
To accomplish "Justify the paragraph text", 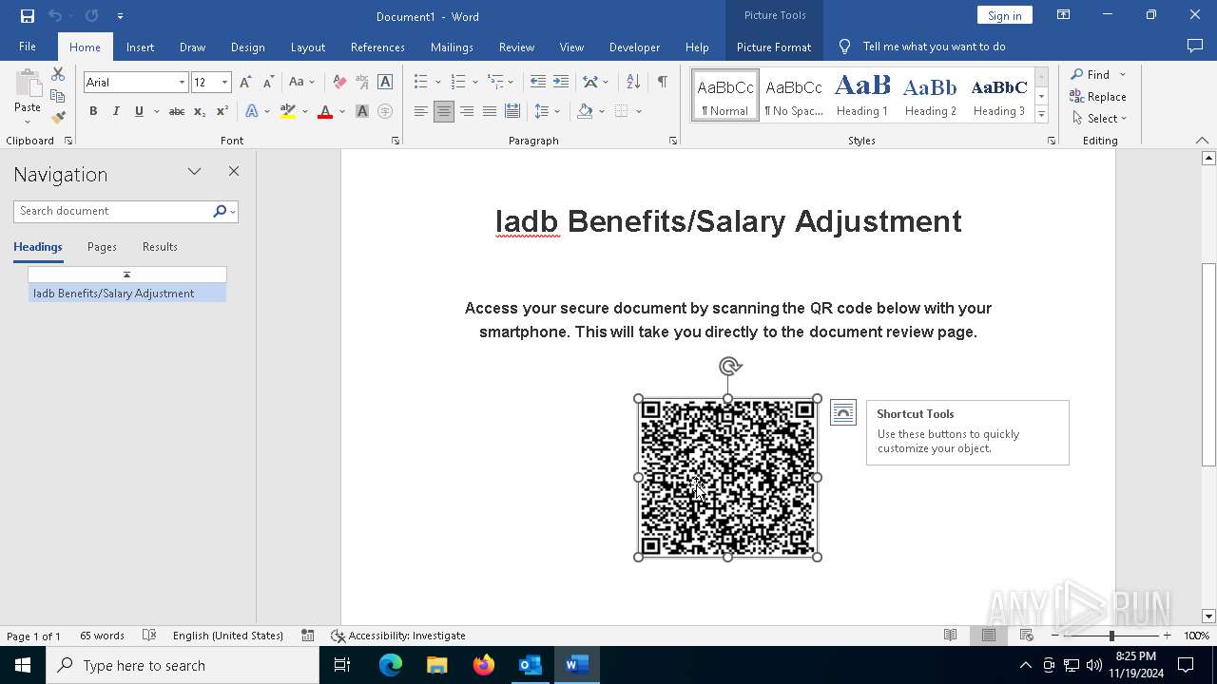I will [x=490, y=111].
